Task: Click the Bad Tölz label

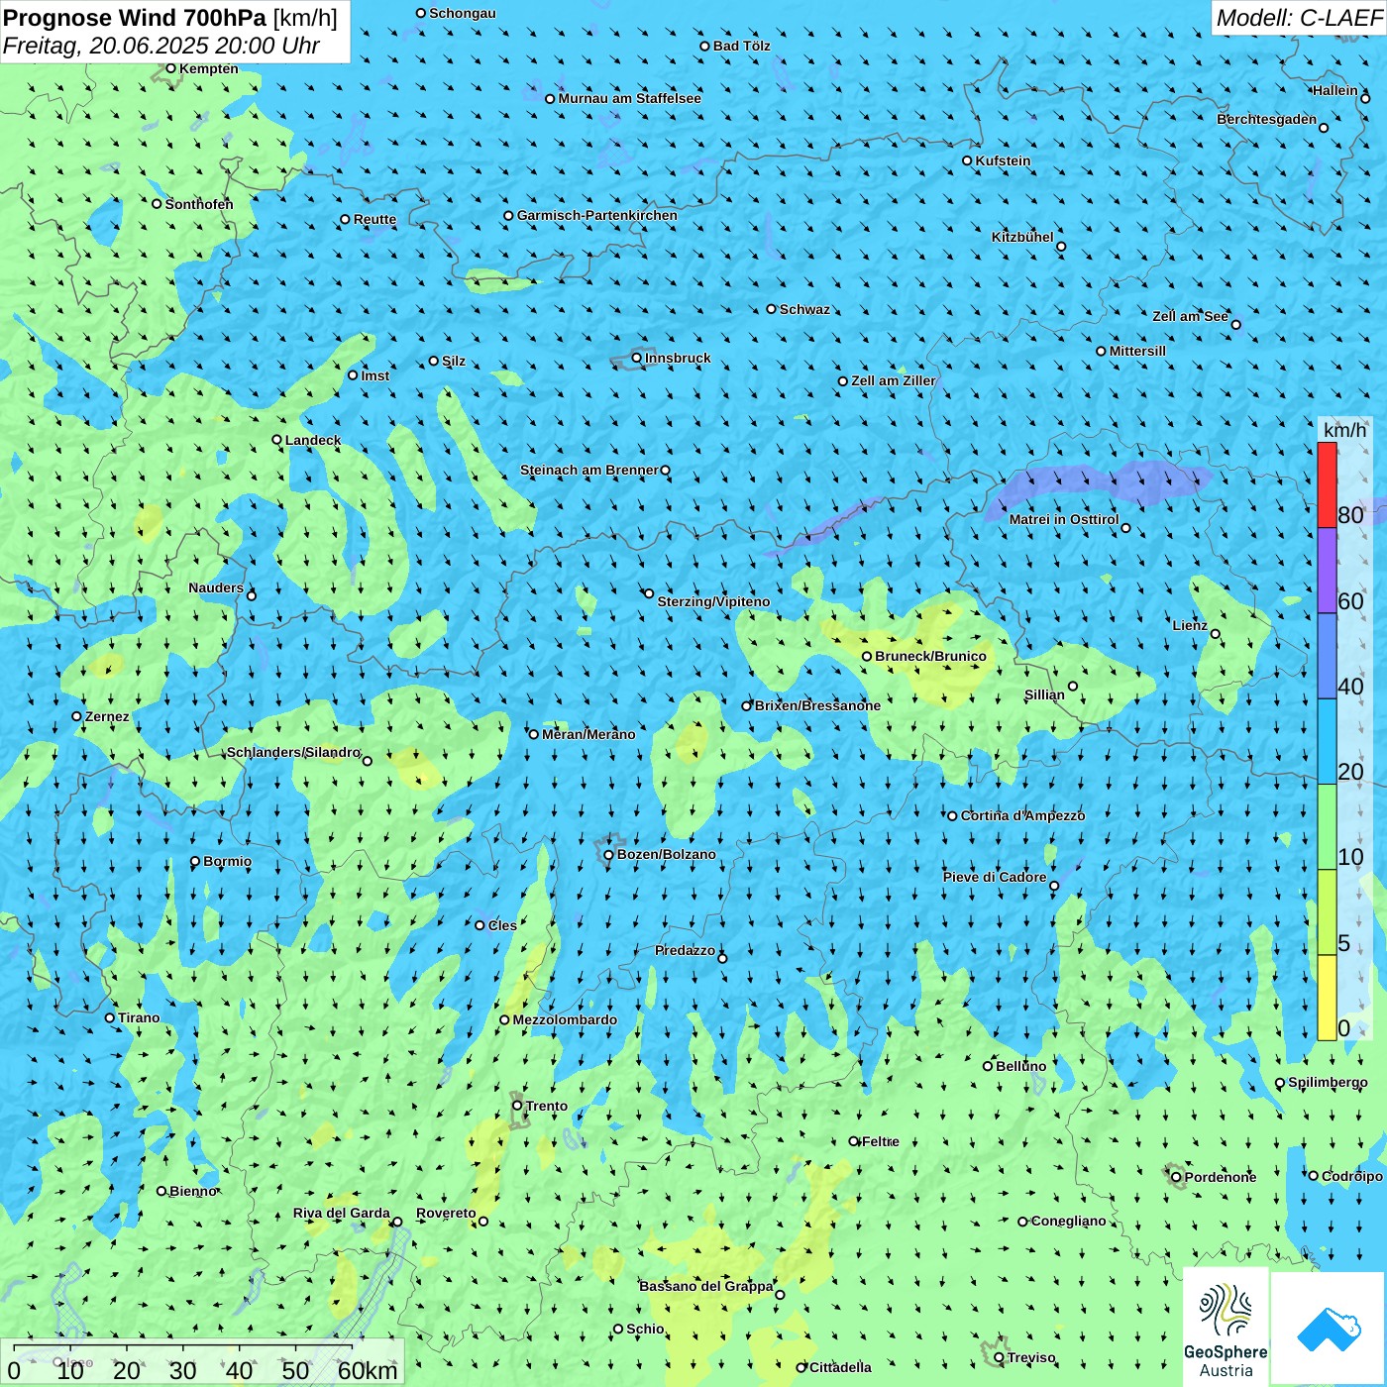Action: coord(741,46)
